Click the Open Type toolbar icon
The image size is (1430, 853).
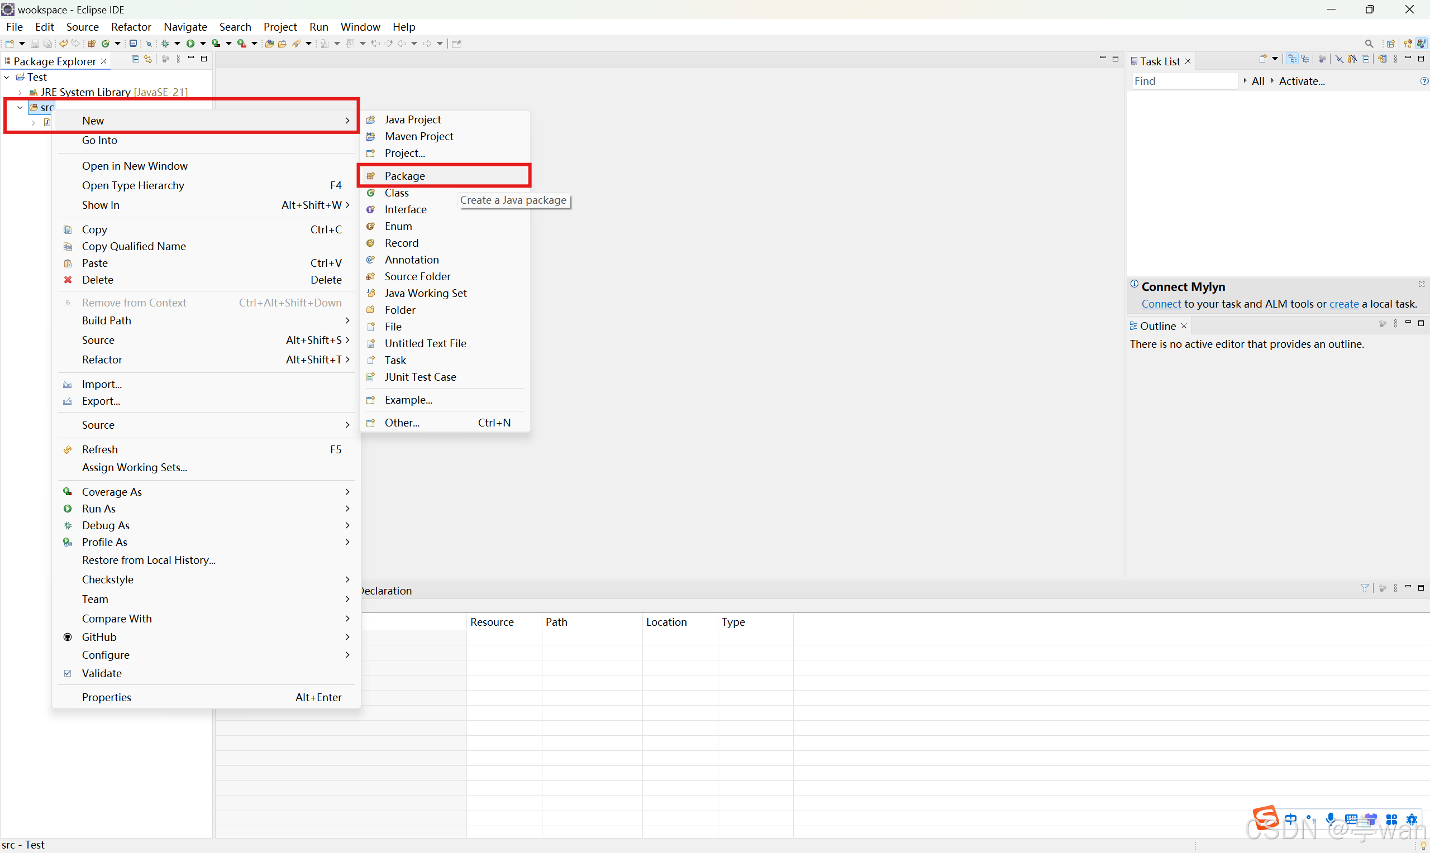[x=269, y=44]
